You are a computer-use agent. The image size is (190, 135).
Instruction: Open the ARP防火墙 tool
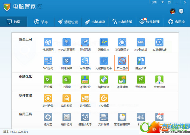click(x=141, y=45)
